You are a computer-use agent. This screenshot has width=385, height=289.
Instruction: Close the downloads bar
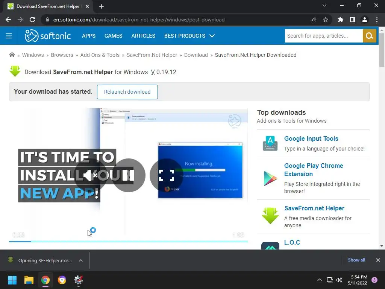pyautogui.click(x=378, y=260)
